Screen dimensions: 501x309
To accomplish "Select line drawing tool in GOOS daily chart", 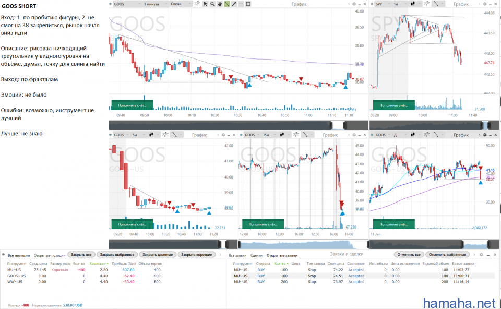I will pyautogui.click(x=436, y=135).
